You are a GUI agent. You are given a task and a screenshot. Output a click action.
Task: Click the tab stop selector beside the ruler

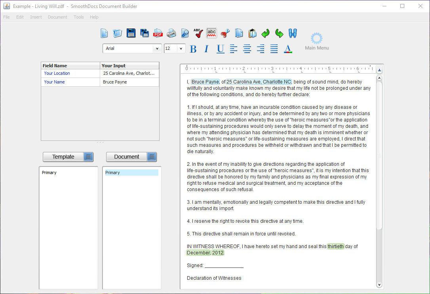[x=379, y=70]
